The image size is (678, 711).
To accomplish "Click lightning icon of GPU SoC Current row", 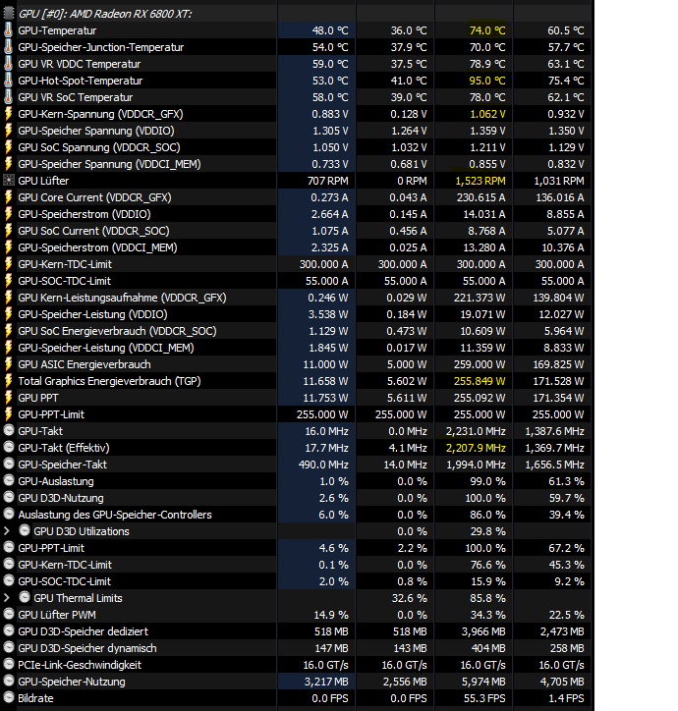I will (8, 231).
